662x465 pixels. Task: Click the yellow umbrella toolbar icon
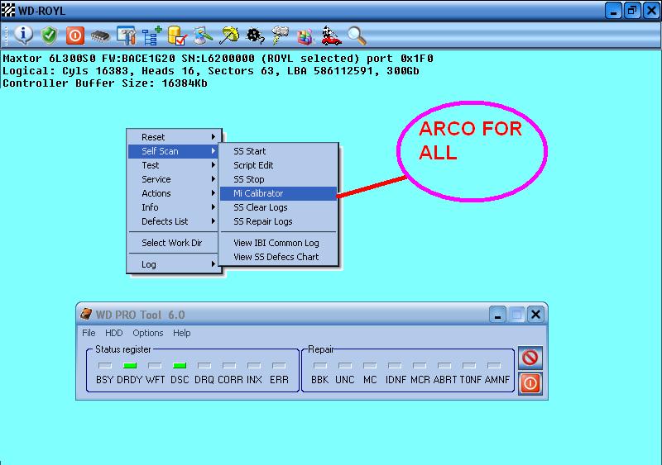pos(229,36)
